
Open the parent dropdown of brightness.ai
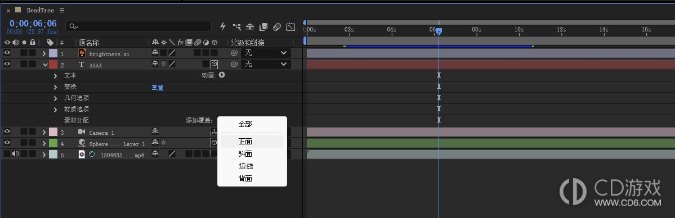266,53
